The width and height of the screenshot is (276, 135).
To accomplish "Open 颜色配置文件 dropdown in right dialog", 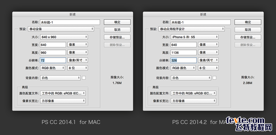I will pos(194,93).
